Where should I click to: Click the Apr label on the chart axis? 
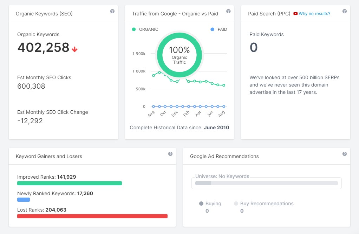pyautogui.click(x=198, y=114)
